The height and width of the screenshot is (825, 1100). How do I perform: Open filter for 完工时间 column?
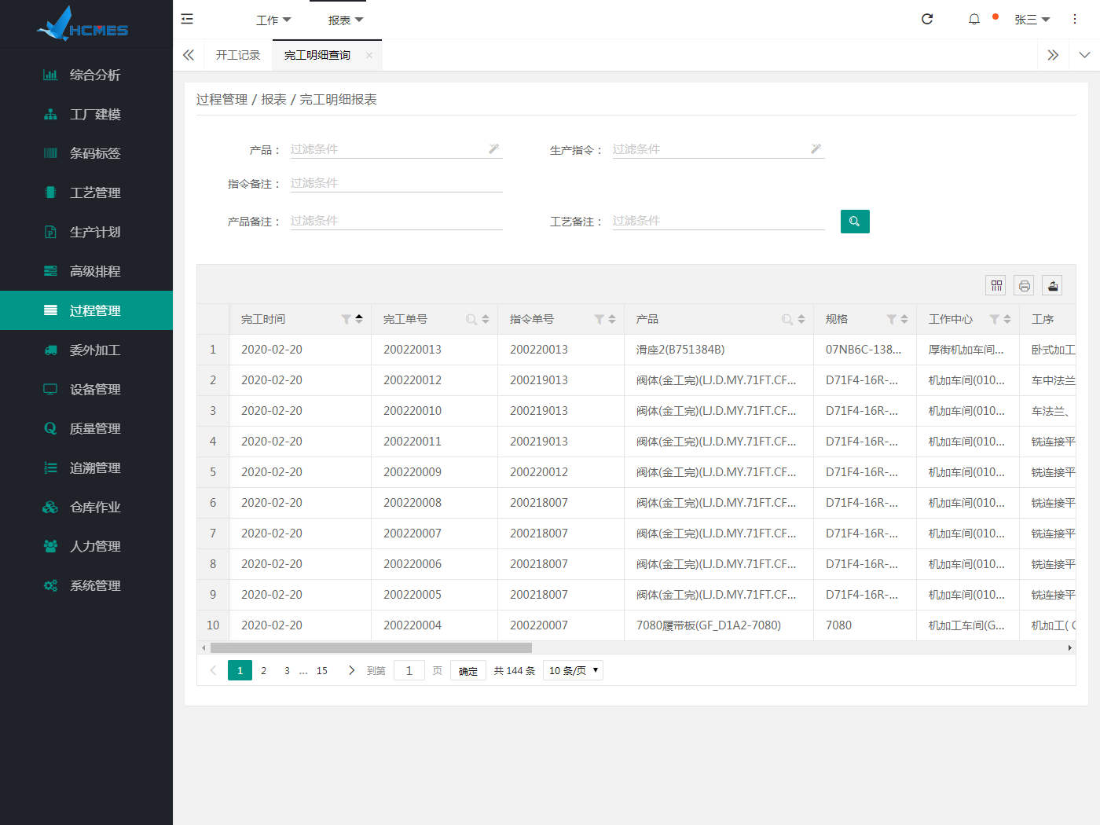346,319
